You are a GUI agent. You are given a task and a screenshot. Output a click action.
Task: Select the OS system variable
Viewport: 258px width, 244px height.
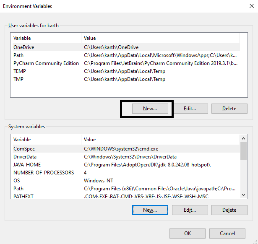126,181
